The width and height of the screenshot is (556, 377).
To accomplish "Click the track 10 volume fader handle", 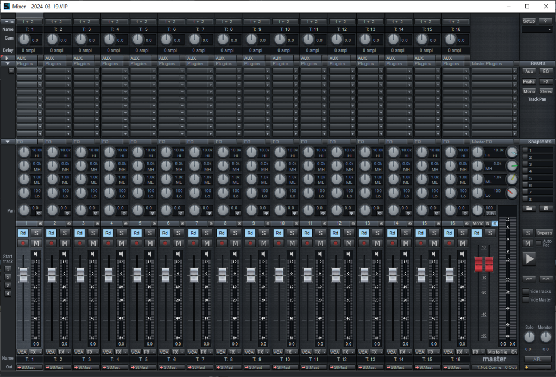I will tap(279, 275).
